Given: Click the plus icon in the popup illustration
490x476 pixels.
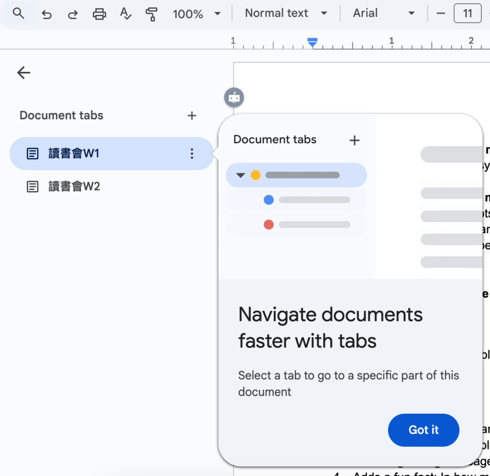Looking at the screenshot, I should pos(354,140).
